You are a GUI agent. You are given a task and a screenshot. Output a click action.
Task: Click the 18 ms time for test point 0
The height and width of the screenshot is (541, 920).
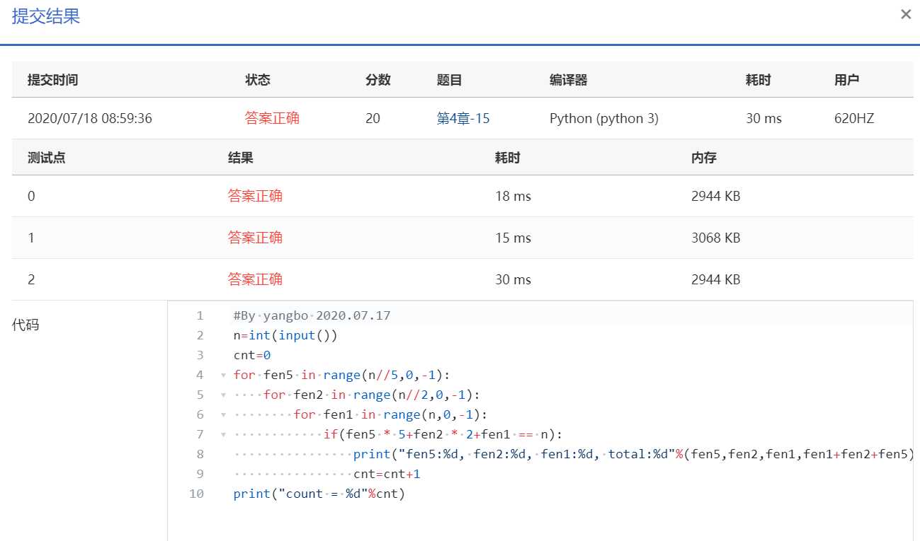click(513, 196)
